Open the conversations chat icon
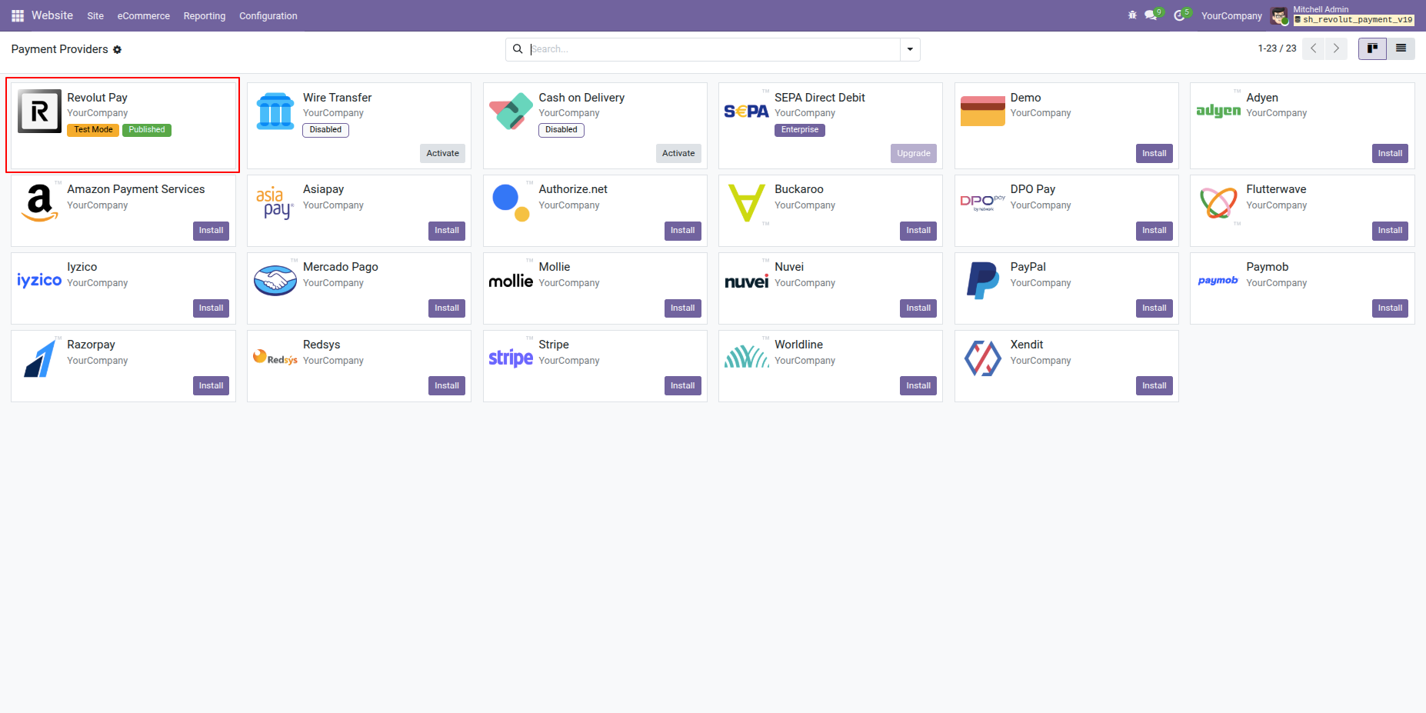This screenshot has height=713, width=1426. pos(1151,15)
